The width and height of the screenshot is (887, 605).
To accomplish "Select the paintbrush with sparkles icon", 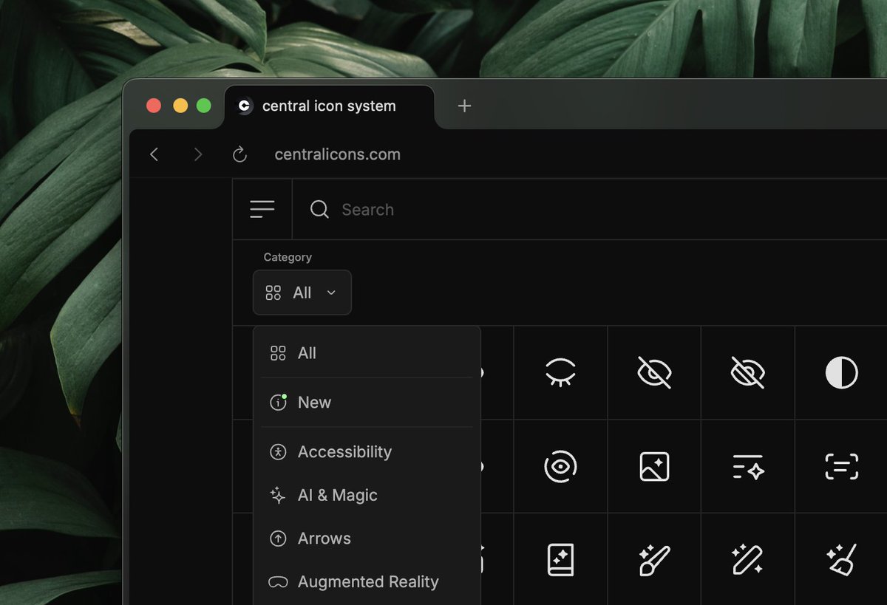I will tap(654, 560).
